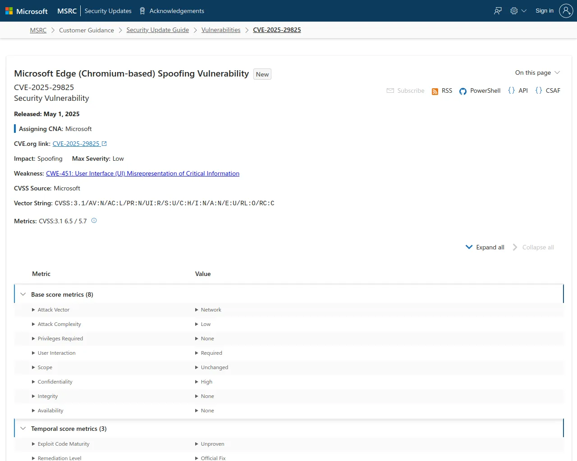The image size is (577, 461).
Task: Click the user account avatar icon
Action: [x=566, y=11]
